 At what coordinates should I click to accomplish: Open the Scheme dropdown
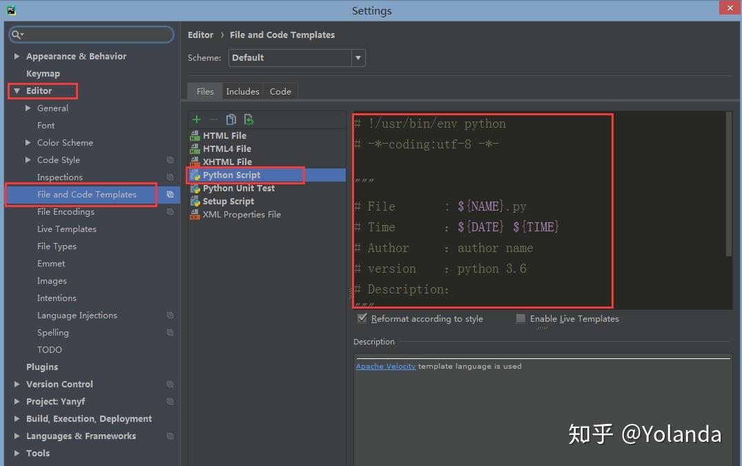(358, 58)
